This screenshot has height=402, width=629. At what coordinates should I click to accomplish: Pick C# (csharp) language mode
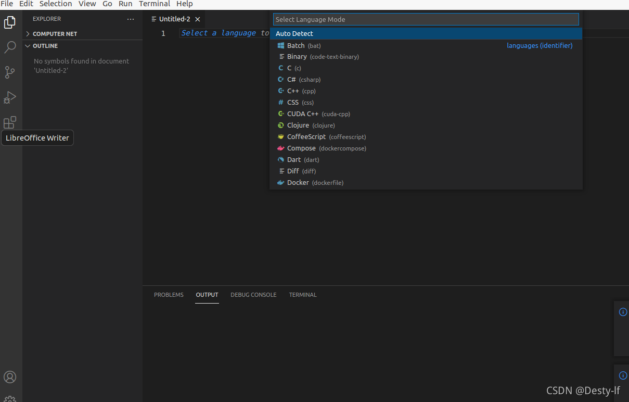pos(426,80)
